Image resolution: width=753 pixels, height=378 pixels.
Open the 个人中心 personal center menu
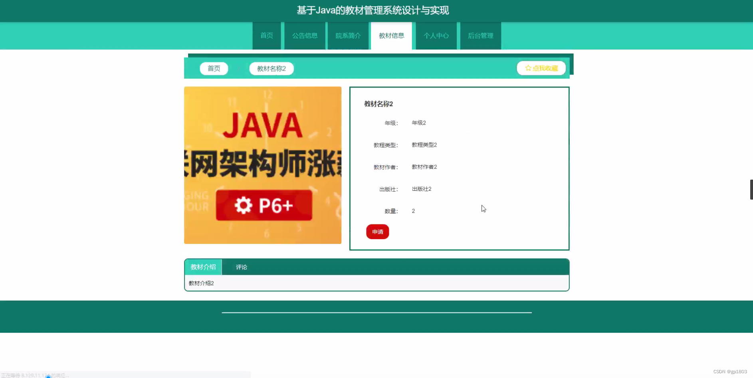(437, 36)
